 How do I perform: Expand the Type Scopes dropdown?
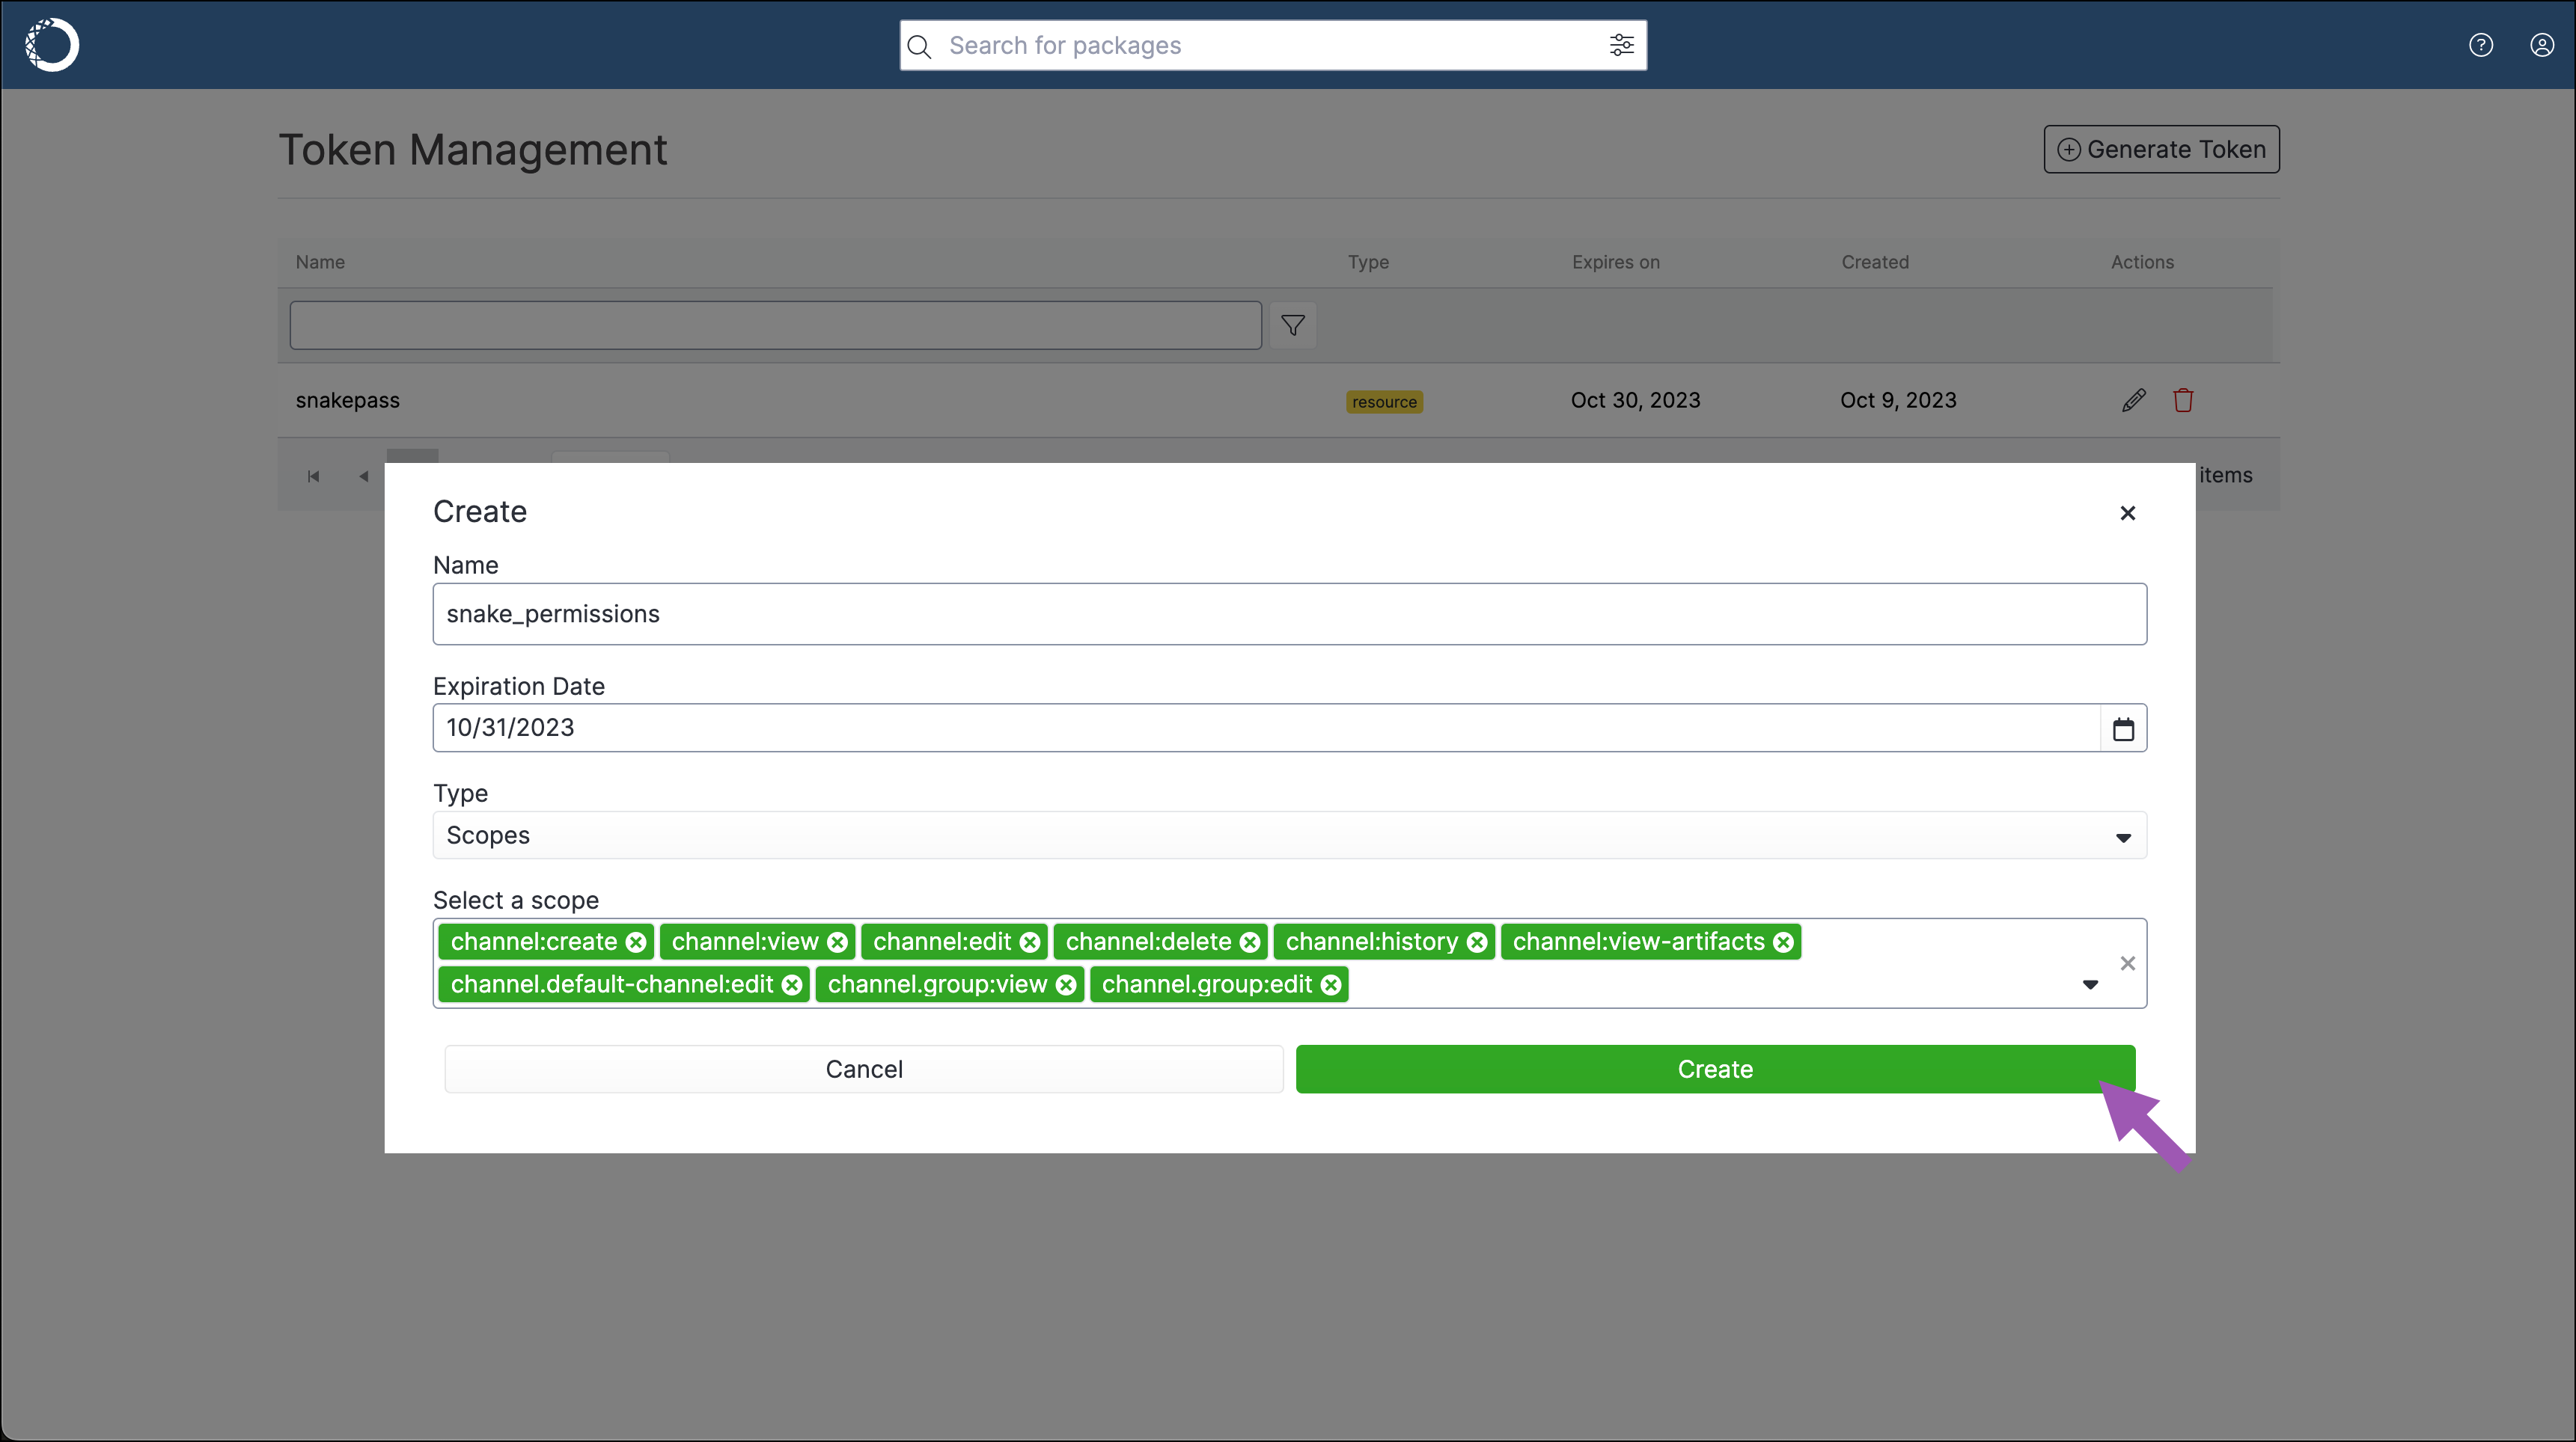coord(2122,836)
